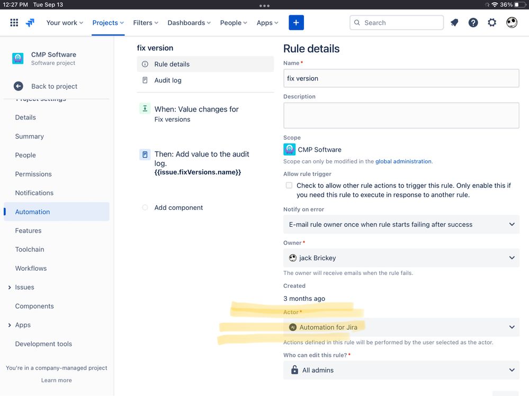Click the audit log action icon

click(x=145, y=154)
